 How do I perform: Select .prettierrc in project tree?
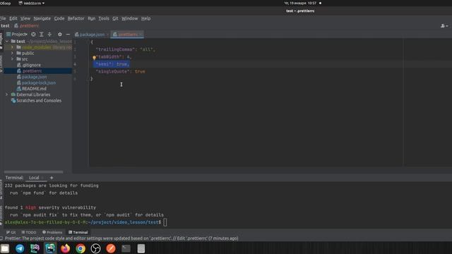tap(30, 71)
